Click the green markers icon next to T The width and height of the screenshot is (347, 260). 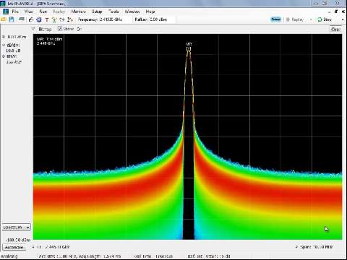54,19
